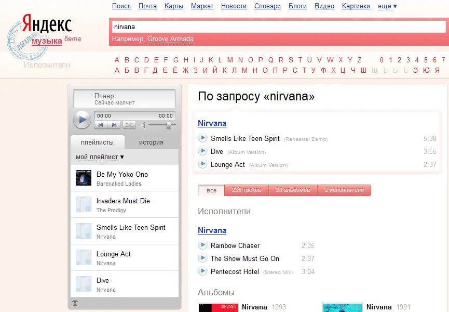
Task: Click Pentecost Hotel track title
Action: click(235, 271)
